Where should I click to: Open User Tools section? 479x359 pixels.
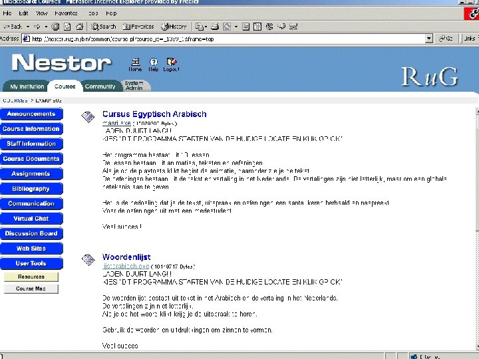(x=31, y=263)
